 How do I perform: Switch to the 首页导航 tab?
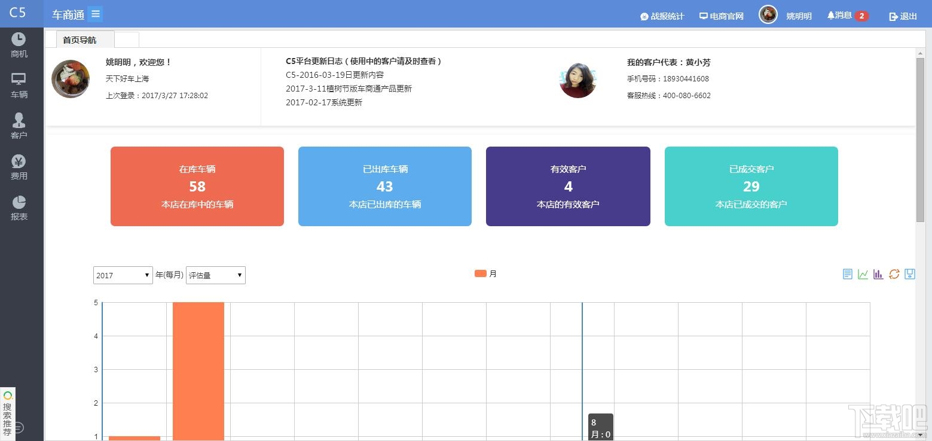[85, 39]
